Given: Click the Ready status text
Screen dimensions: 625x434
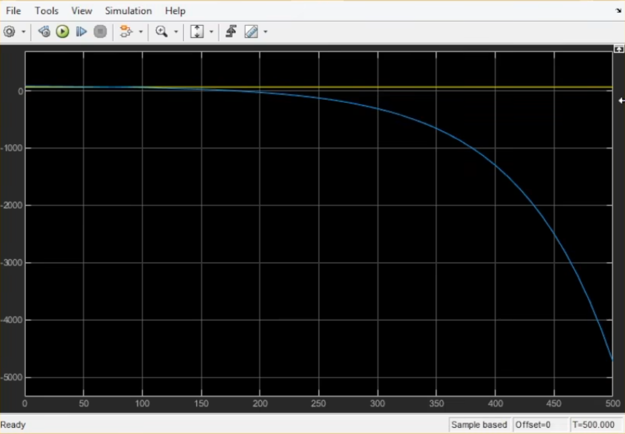Looking at the screenshot, I should coord(13,425).
